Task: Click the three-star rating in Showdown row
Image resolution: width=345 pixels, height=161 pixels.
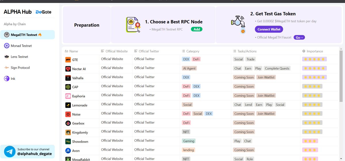Action: 310,141
